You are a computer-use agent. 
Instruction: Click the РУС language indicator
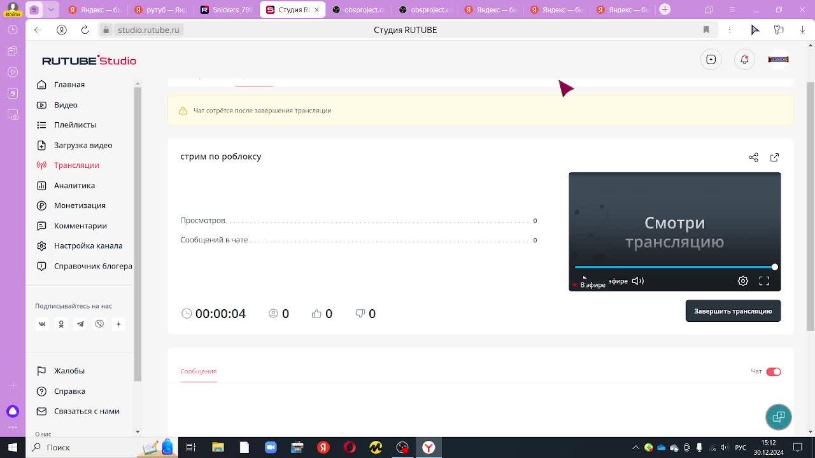coord(741,448)
